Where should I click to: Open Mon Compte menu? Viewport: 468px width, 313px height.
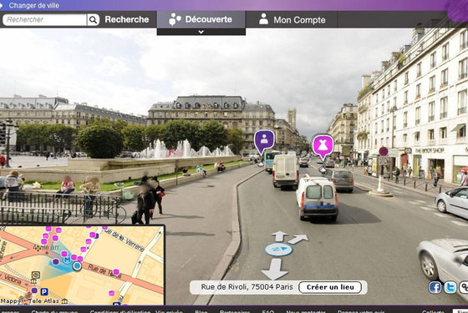[x=292, y=20]
